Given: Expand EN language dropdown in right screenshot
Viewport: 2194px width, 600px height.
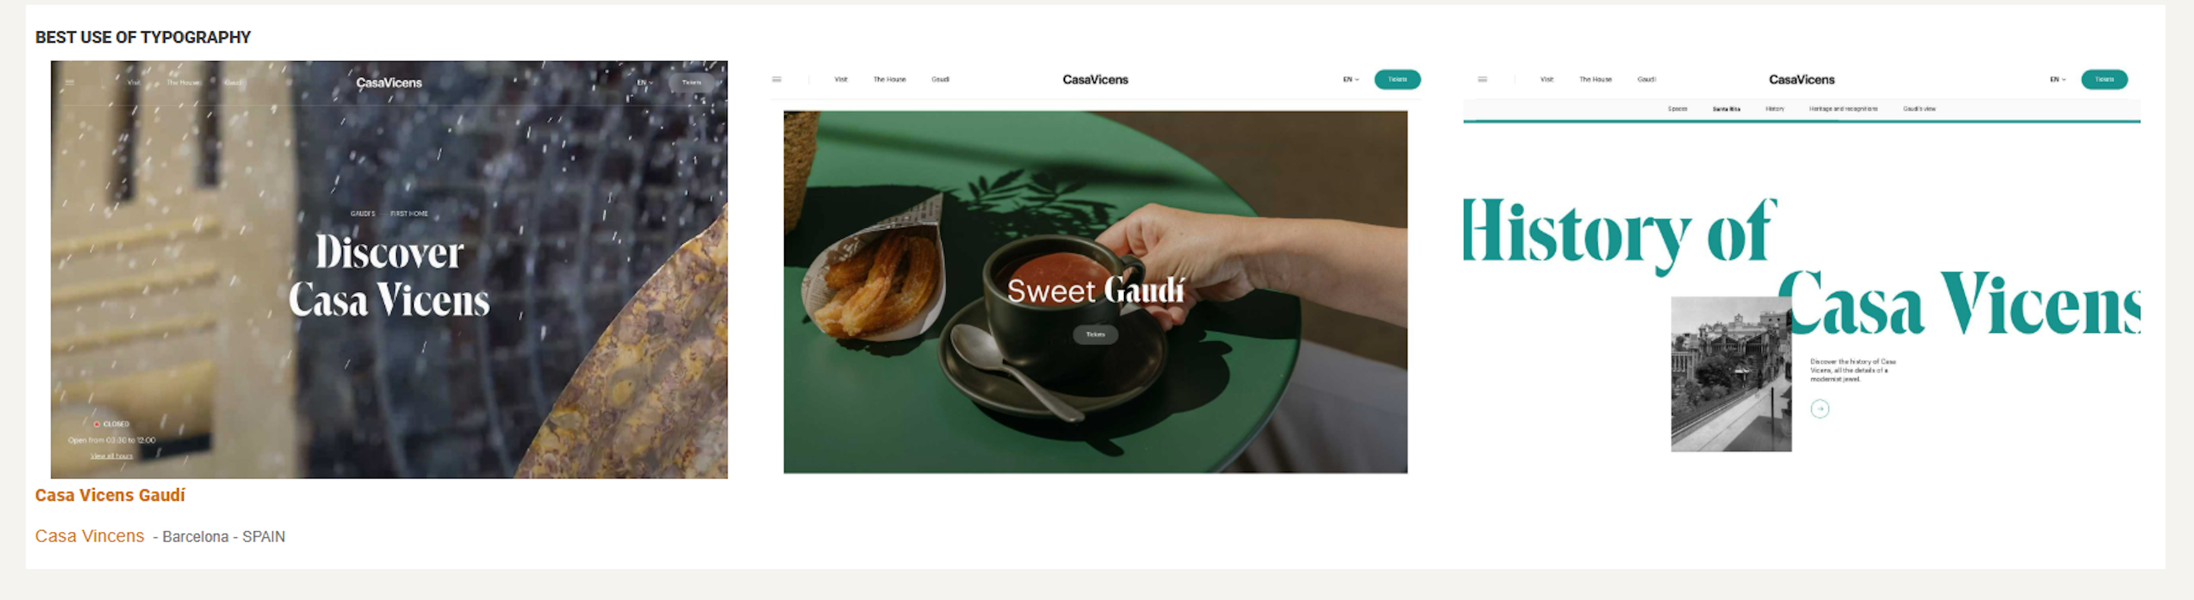Looking at the screenshot, I should tap(2058, 79).
